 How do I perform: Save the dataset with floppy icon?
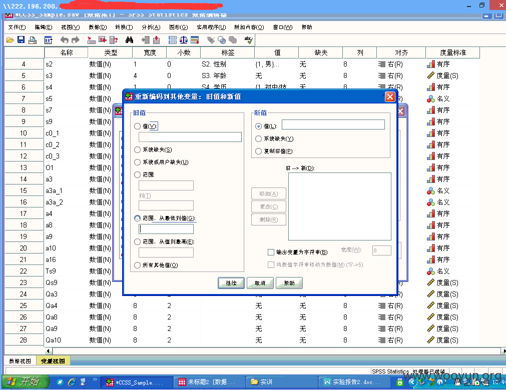pyautogui.click(x=22, y=40)
